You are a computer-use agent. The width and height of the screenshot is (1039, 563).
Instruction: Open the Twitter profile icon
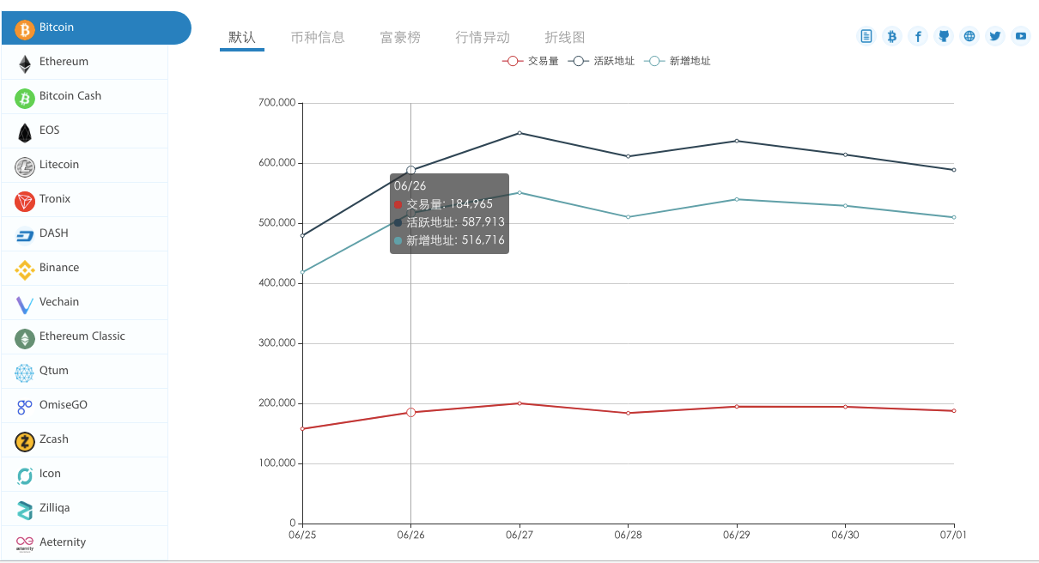pos(995,36)
